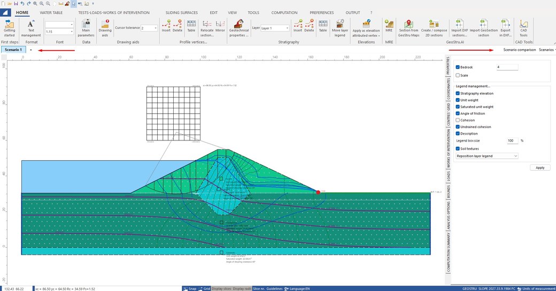Open the profile vertices Table

191,26
